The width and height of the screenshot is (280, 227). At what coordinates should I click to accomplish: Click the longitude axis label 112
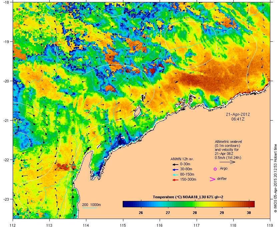click(x=13, y=225)
